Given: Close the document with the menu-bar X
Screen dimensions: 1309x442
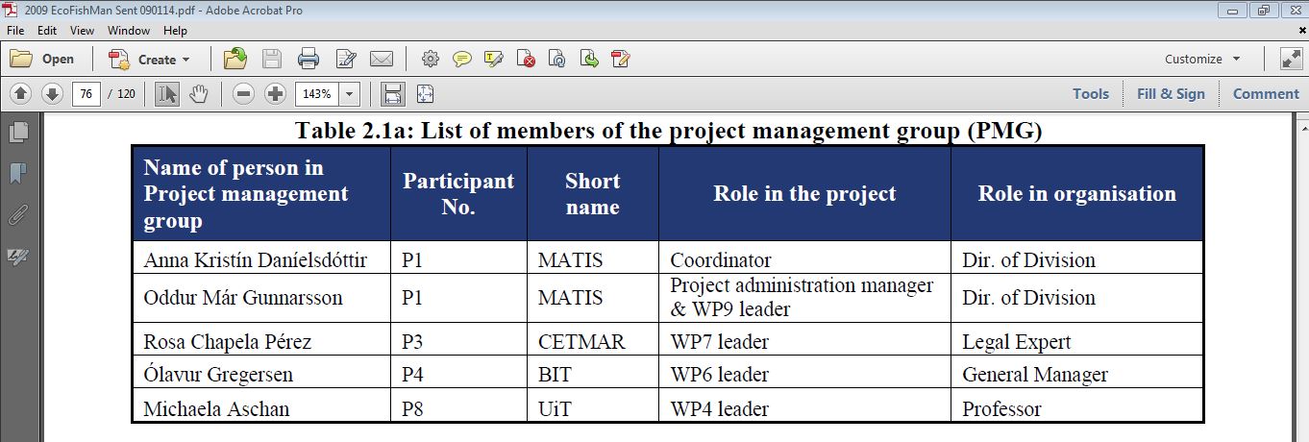Looking at the screenshot, I should tap(1301, 31).
